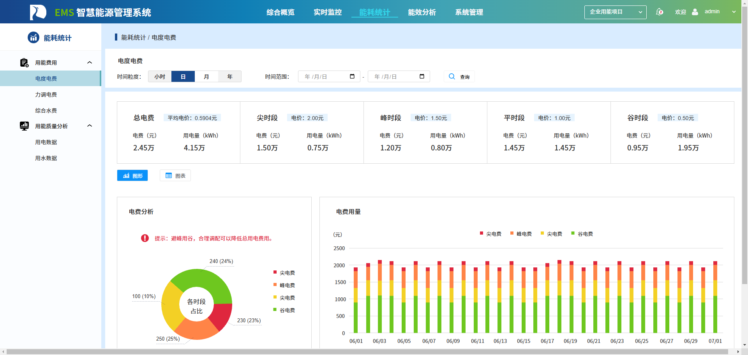This screenshot has width=748, height=355.
Task: Click the red warning icon beside 提示
Action: coord(145,238)
